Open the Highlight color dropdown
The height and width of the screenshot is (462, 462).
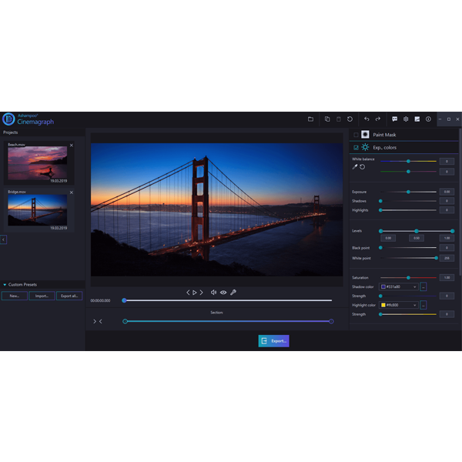tap(415, 305)
